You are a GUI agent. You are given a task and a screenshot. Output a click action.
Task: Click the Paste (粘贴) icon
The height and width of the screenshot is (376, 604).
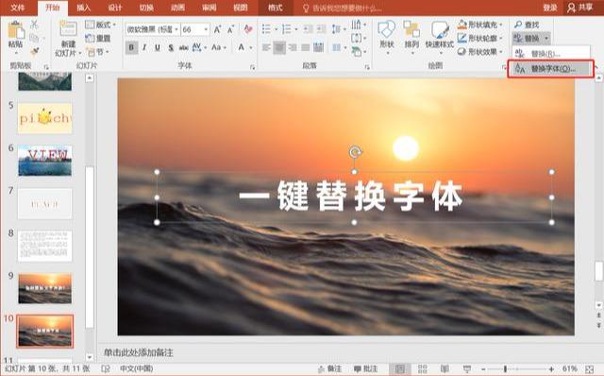16,30
